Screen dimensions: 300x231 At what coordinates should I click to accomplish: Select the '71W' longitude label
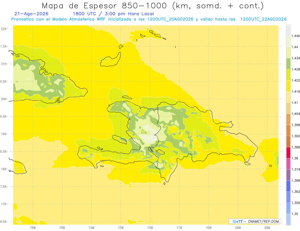click(x=179, y=228)
